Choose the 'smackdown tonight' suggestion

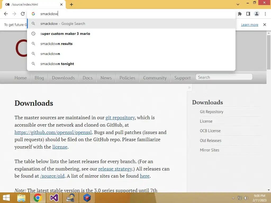click(131, 64)
